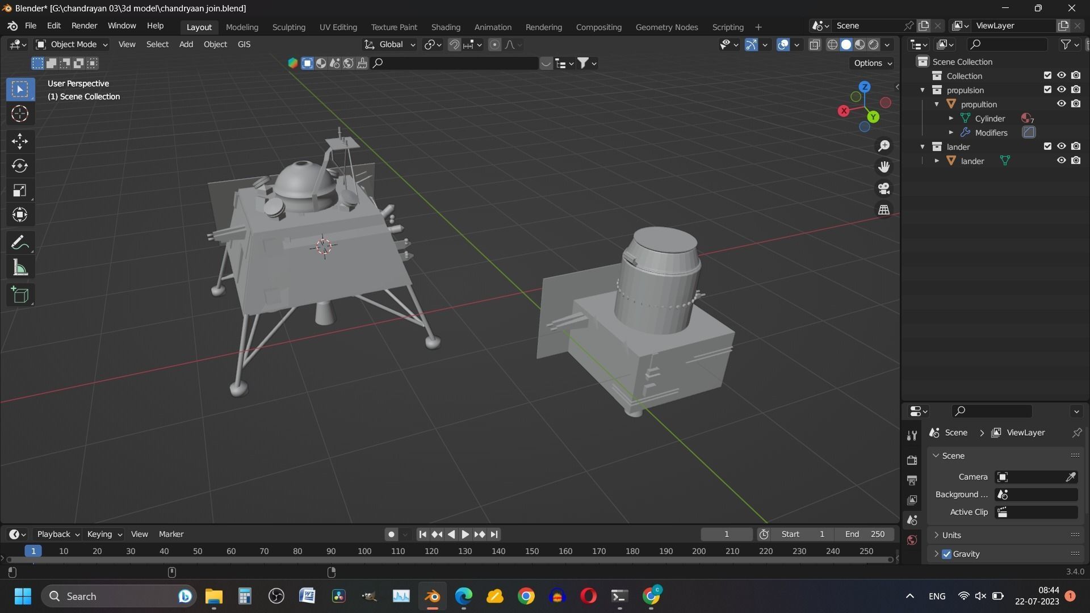This screenshot has height=613, width=1090.
Task: Expand the Cylinder mesh tree item
Action: pos(951,119)
